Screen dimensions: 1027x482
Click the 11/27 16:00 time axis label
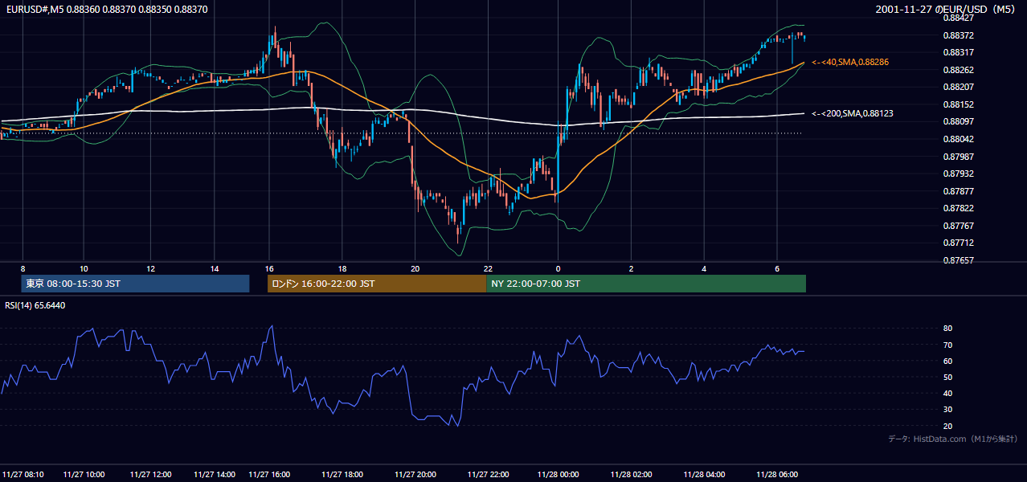pyautogui.click(x=269, y=474)
